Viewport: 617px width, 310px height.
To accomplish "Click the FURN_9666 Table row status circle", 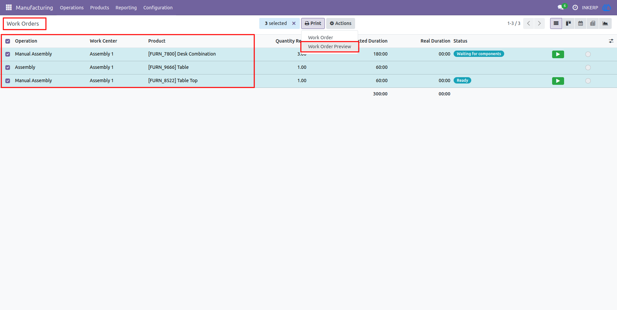I will click(x=588, y=68).
